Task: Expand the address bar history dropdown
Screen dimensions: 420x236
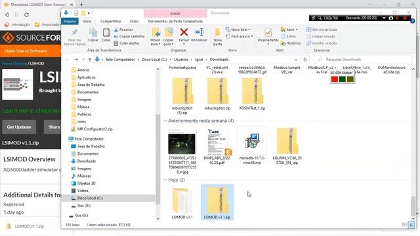Action: coord(296,60)
